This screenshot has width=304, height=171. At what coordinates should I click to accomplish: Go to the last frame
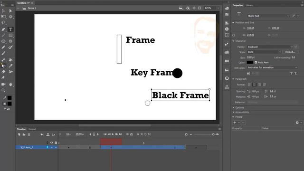pyautogui.click(x=121, y=134)
